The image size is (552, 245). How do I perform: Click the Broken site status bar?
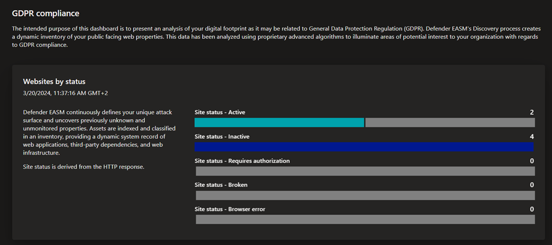click(x=365, y=195)
